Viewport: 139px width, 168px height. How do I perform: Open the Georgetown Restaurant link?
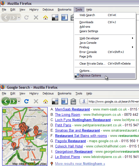[74, 151]
